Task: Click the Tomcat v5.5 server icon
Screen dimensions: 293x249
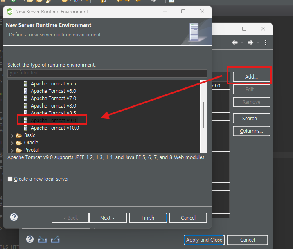Action: tap(25, 84)
